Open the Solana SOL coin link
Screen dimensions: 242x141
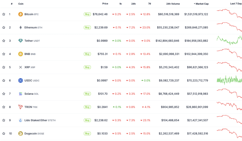coord(31,94)
